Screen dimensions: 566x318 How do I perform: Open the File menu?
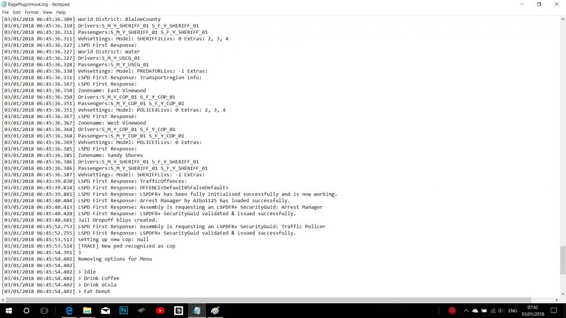point(6,12)
